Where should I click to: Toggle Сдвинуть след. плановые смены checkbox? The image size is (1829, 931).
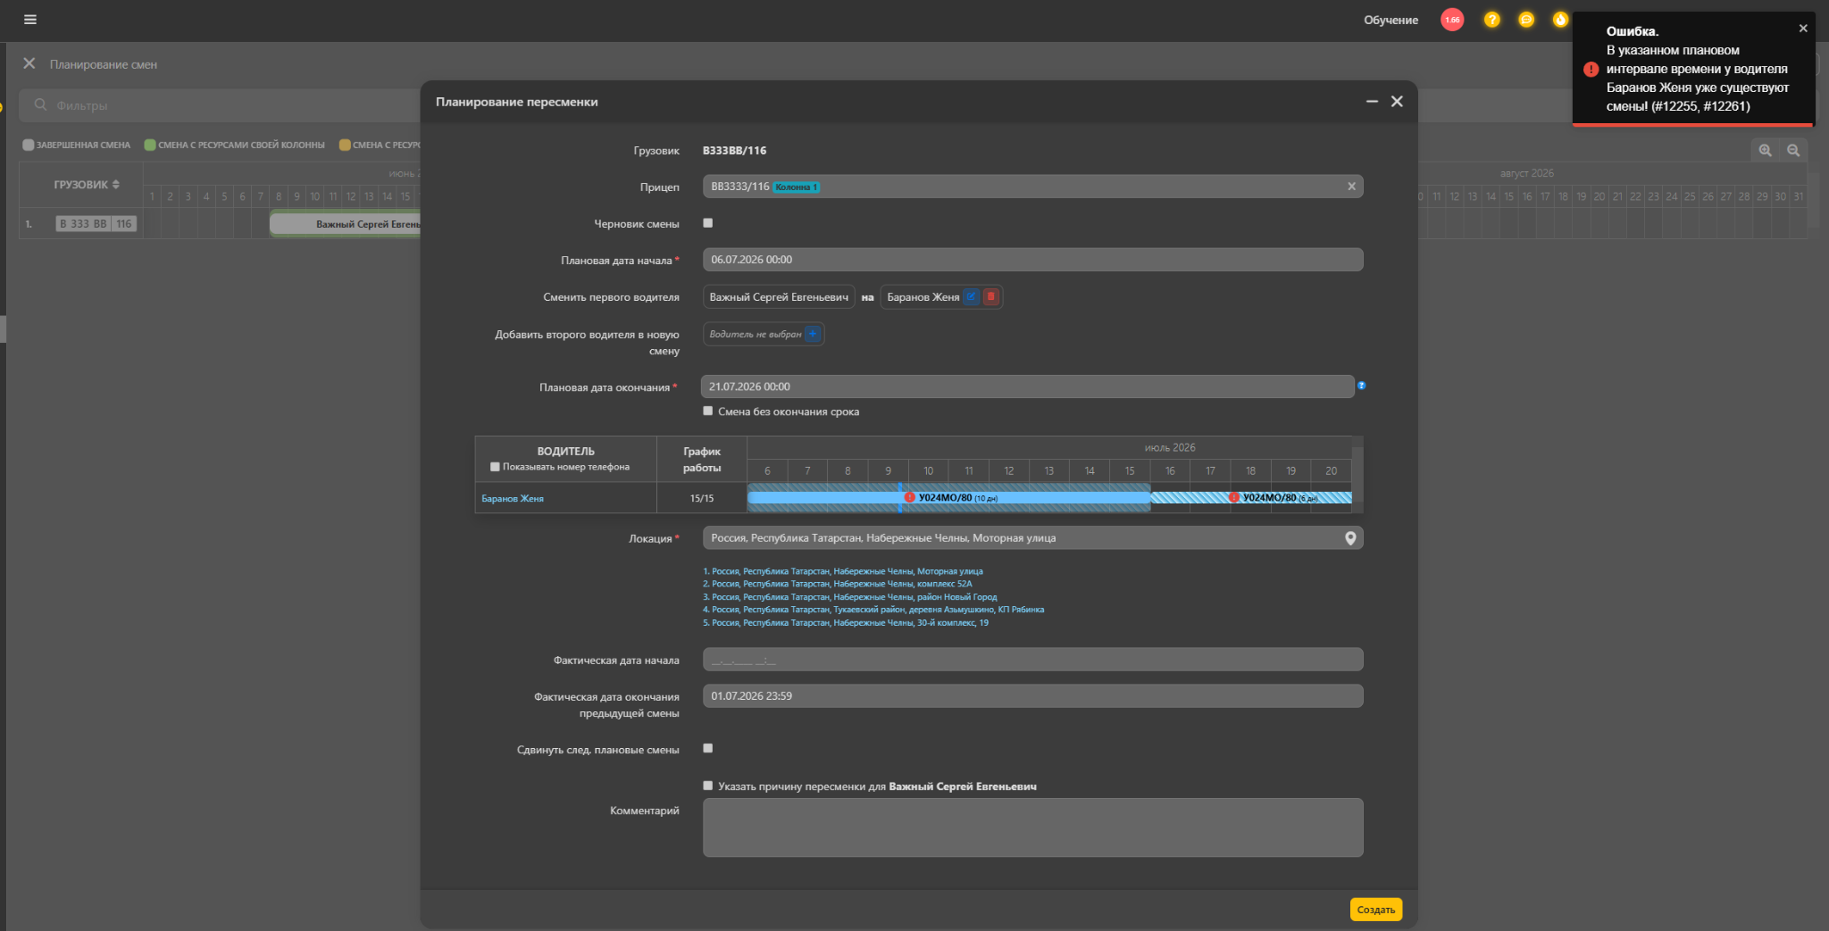tap(707, 749)
